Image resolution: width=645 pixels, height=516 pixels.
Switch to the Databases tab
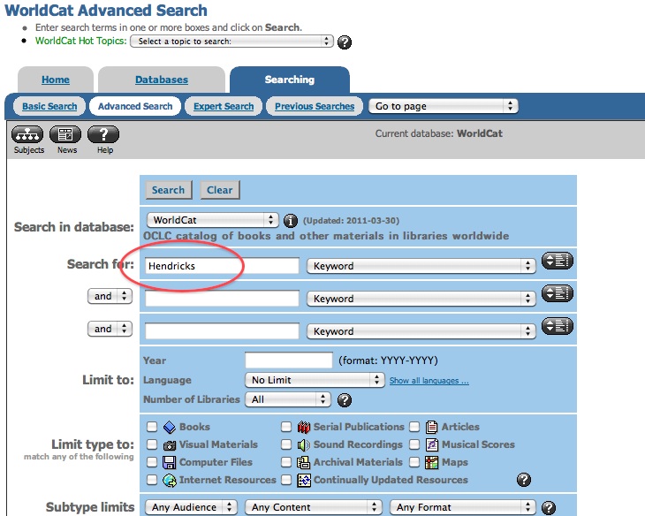pyautogui.click(x=161, y=80)
